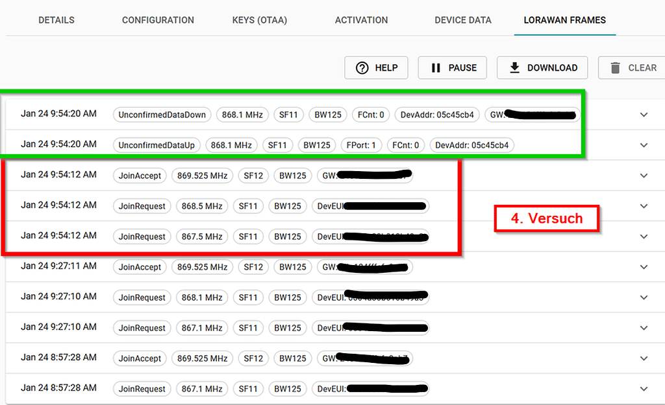Expand the 9:27:11 JoinAccept row chevron
Image resolution: width=665 pixels, height=405 pixels.
(644, 267)
